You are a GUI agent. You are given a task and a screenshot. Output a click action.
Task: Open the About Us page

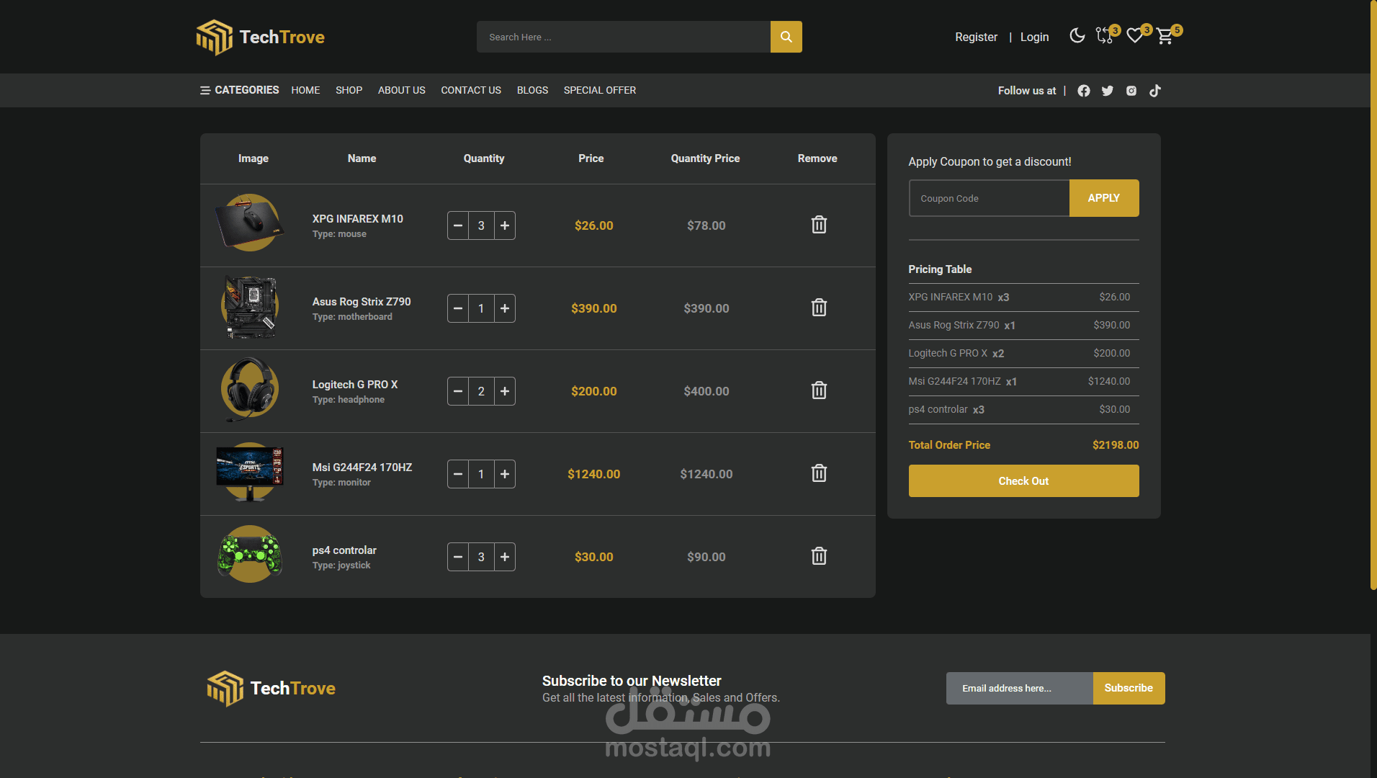coord(402,90)
